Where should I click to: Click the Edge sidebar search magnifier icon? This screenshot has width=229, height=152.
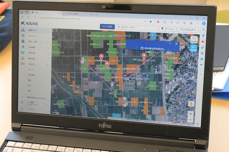[203, 29]
